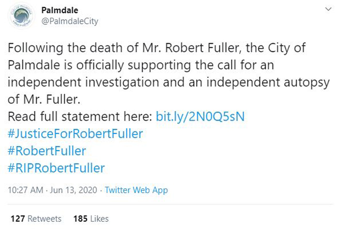Click the bold 127 retweet count
This screenshot has height=232, width=339.
(18, 218)
